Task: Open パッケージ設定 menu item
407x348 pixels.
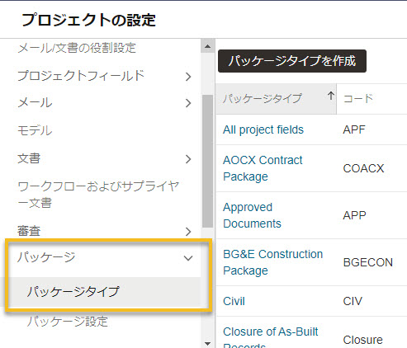Action: click(x=68, y=322)
